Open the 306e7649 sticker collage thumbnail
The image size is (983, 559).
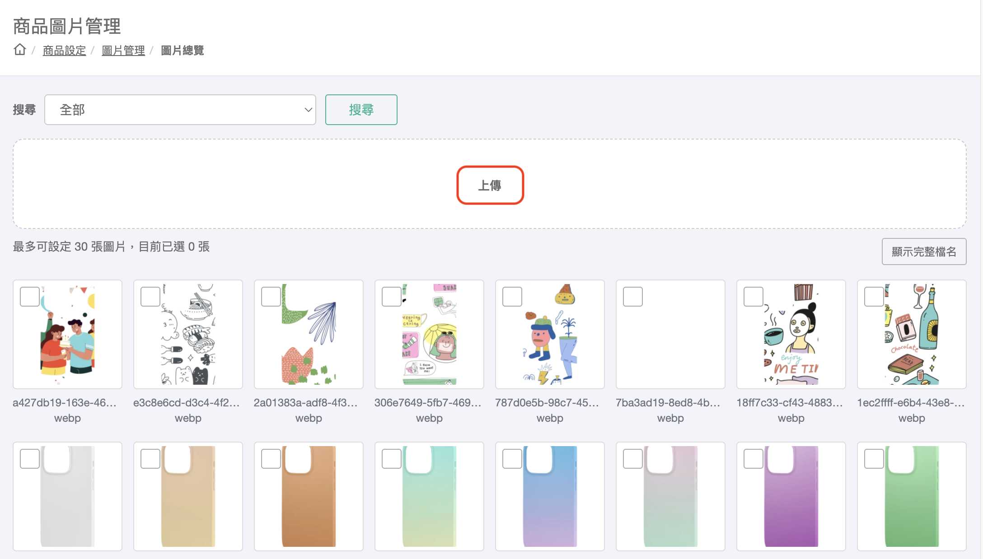point(429,335)
